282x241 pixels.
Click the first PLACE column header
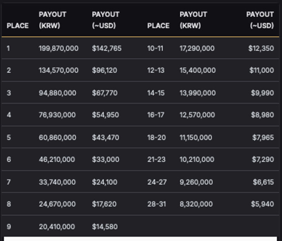point(18,26)
